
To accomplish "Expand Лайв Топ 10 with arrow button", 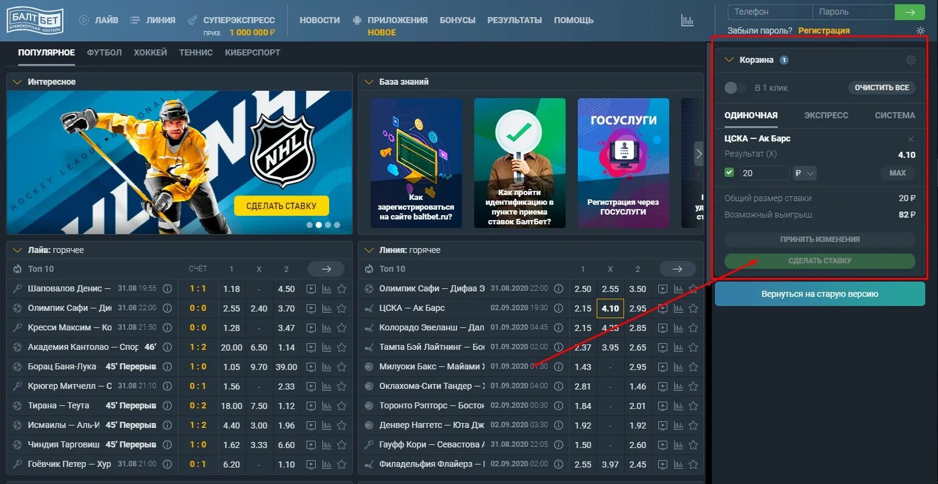I will (x=326, y=269).
